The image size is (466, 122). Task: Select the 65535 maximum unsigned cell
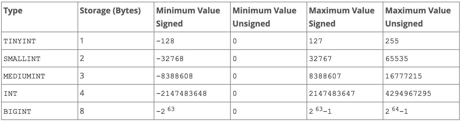click(421, 58)
